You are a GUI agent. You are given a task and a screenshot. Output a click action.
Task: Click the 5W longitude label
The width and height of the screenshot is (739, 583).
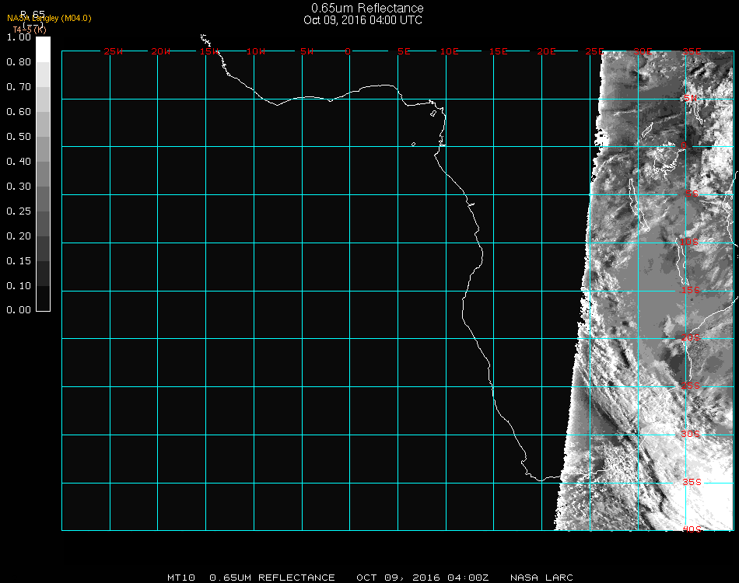[306, 51]
